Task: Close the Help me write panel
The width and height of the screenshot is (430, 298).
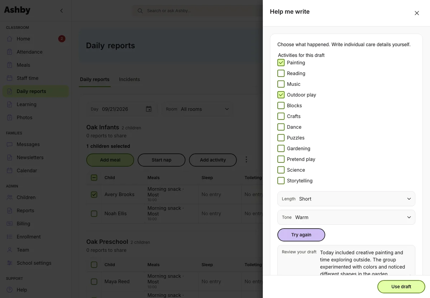Action: coord(417,13)
